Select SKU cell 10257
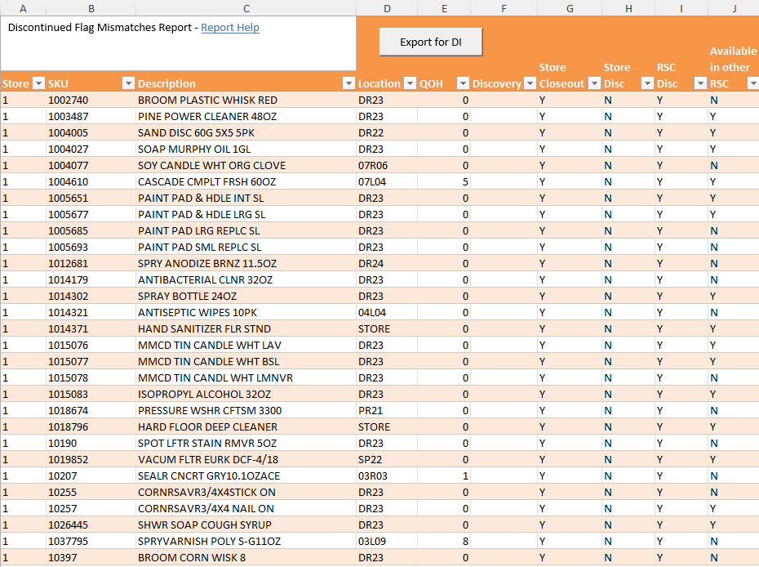Viewport: 759px width, 567px height. pos(91,509)
